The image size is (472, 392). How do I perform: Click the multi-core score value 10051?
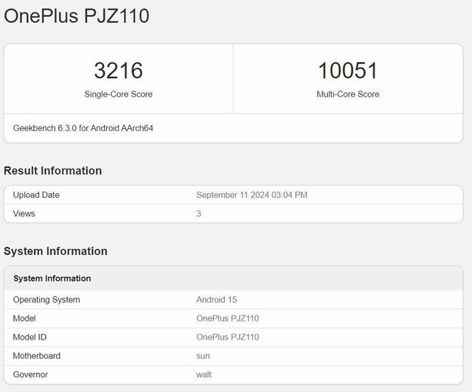click(348, 71)
